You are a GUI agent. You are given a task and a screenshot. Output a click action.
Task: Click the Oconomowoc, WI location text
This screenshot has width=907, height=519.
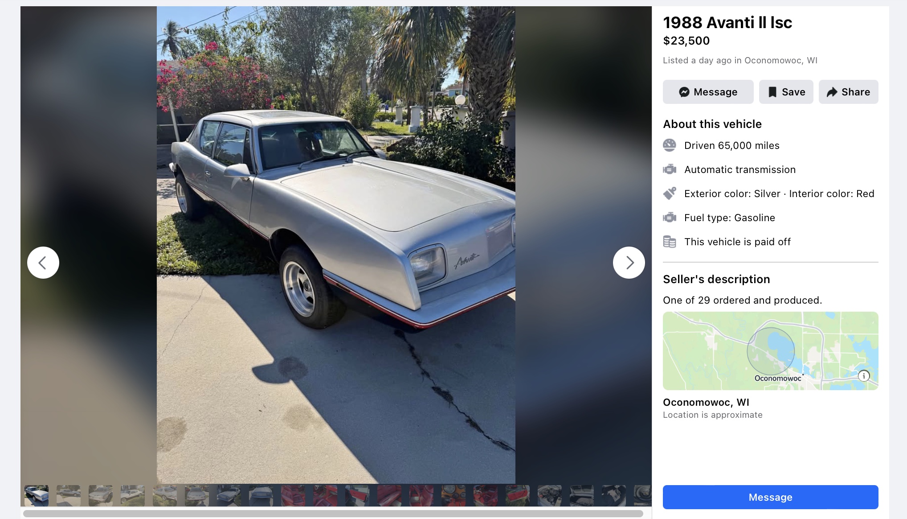[x=706, y=402]
